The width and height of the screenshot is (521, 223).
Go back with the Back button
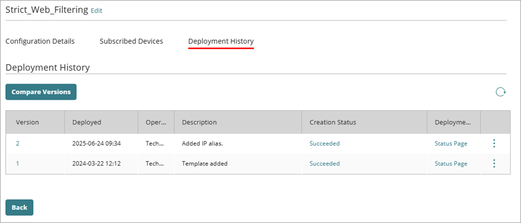coord(19,207)
